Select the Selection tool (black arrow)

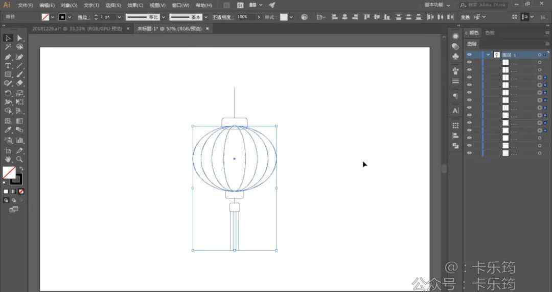pyautogui.click(x=8, y=38)
